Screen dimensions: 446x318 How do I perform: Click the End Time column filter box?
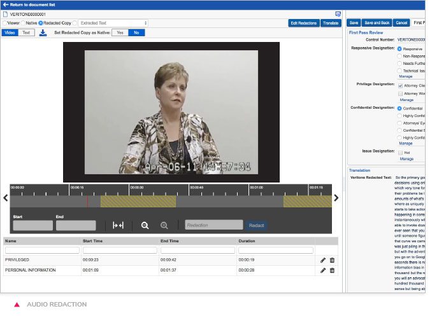coord(198,250)
